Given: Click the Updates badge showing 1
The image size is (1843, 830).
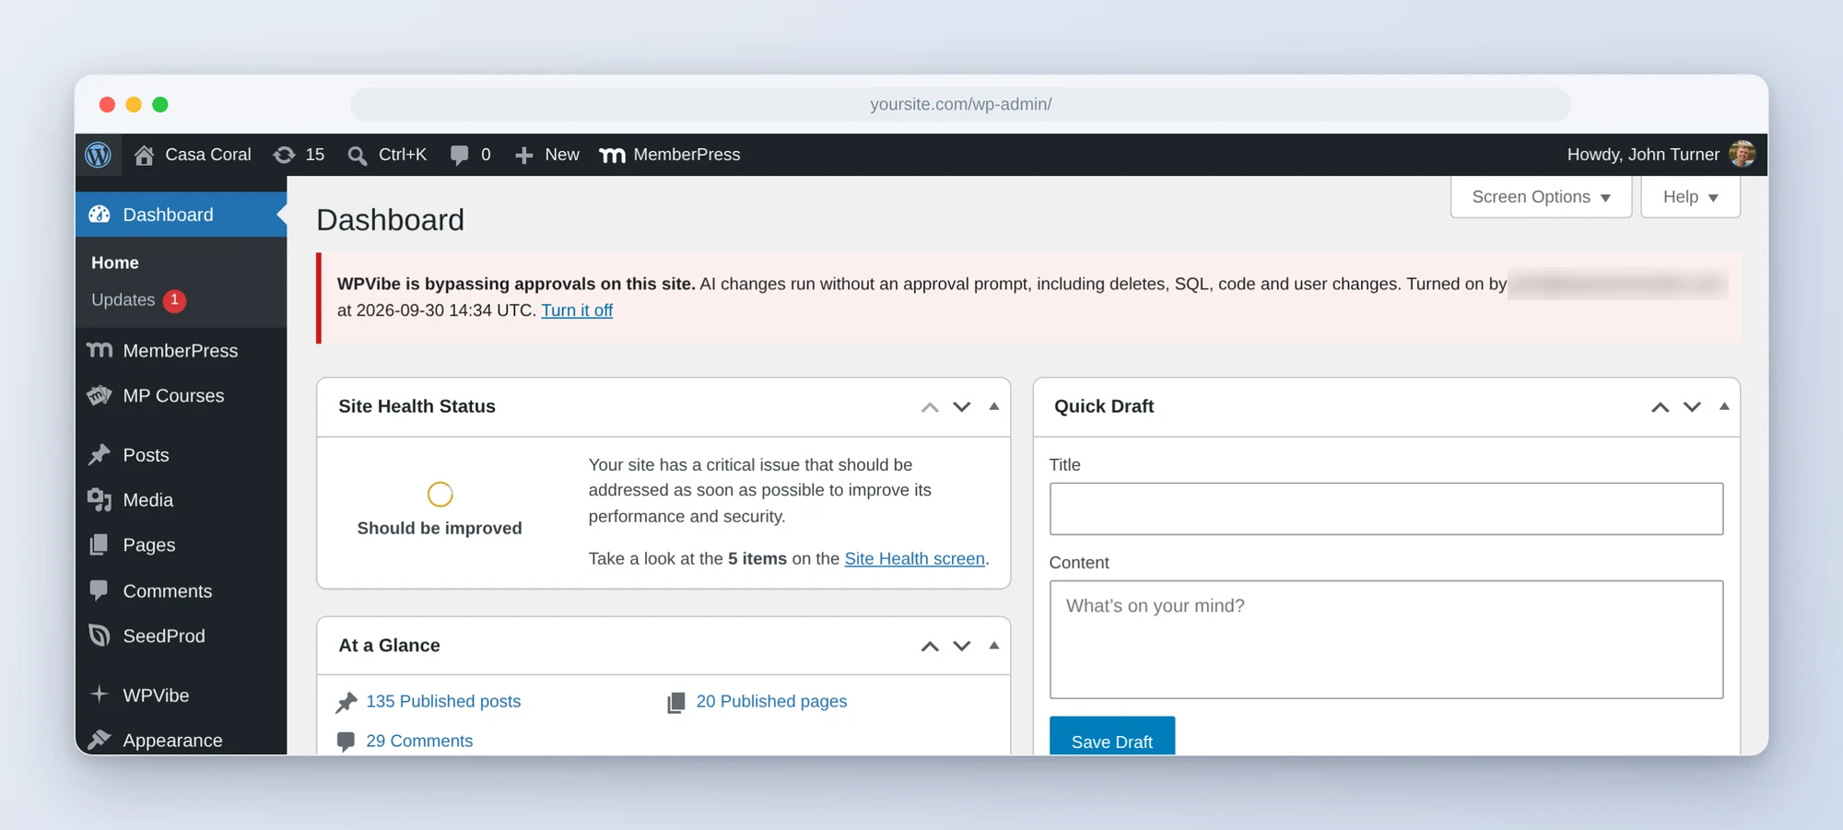Looking at the screenshot, I should [175, 300].
